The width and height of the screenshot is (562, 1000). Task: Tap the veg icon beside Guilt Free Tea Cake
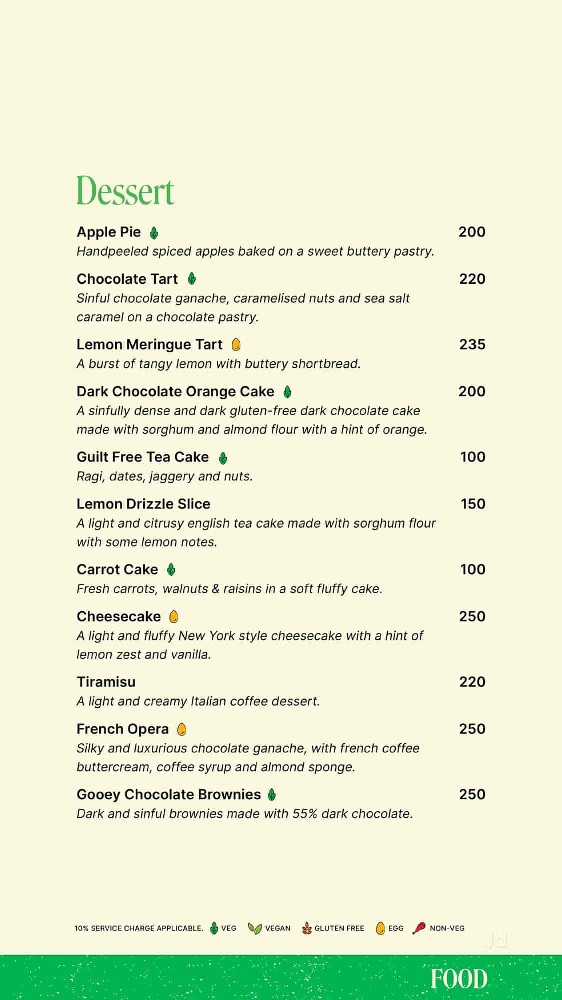tap(223, 458)
